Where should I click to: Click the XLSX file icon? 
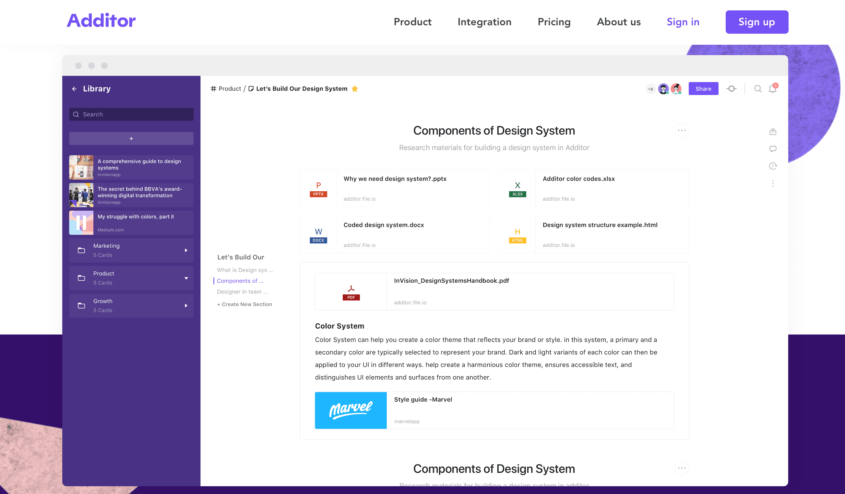click(518, 189)
